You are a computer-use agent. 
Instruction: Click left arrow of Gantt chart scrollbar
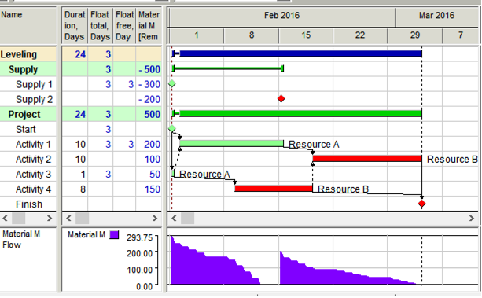tap(174, 219)
